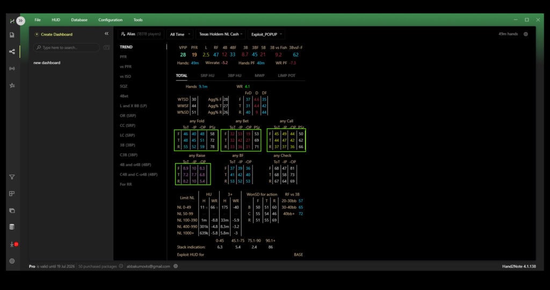Open the starred list icon in sidebar
550x290 pixels.
[12, 85]
